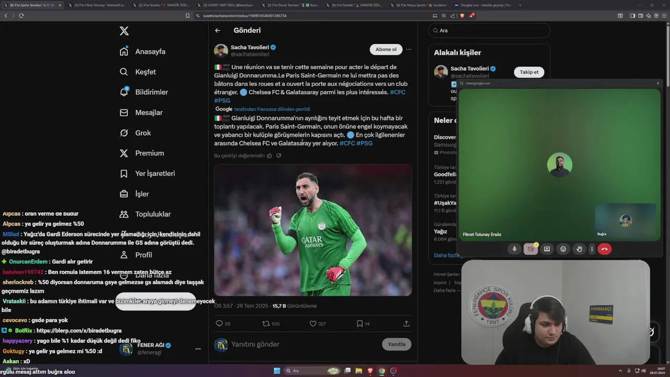
Task: Open Grok from the sidebar
Action: coord(135,133)
